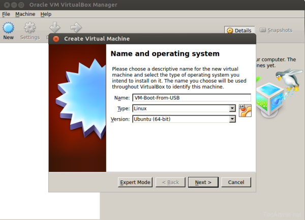The image size is (305, 220).
Task: Click the New virtual machine toolbar icon
Action: pos(9,29)
